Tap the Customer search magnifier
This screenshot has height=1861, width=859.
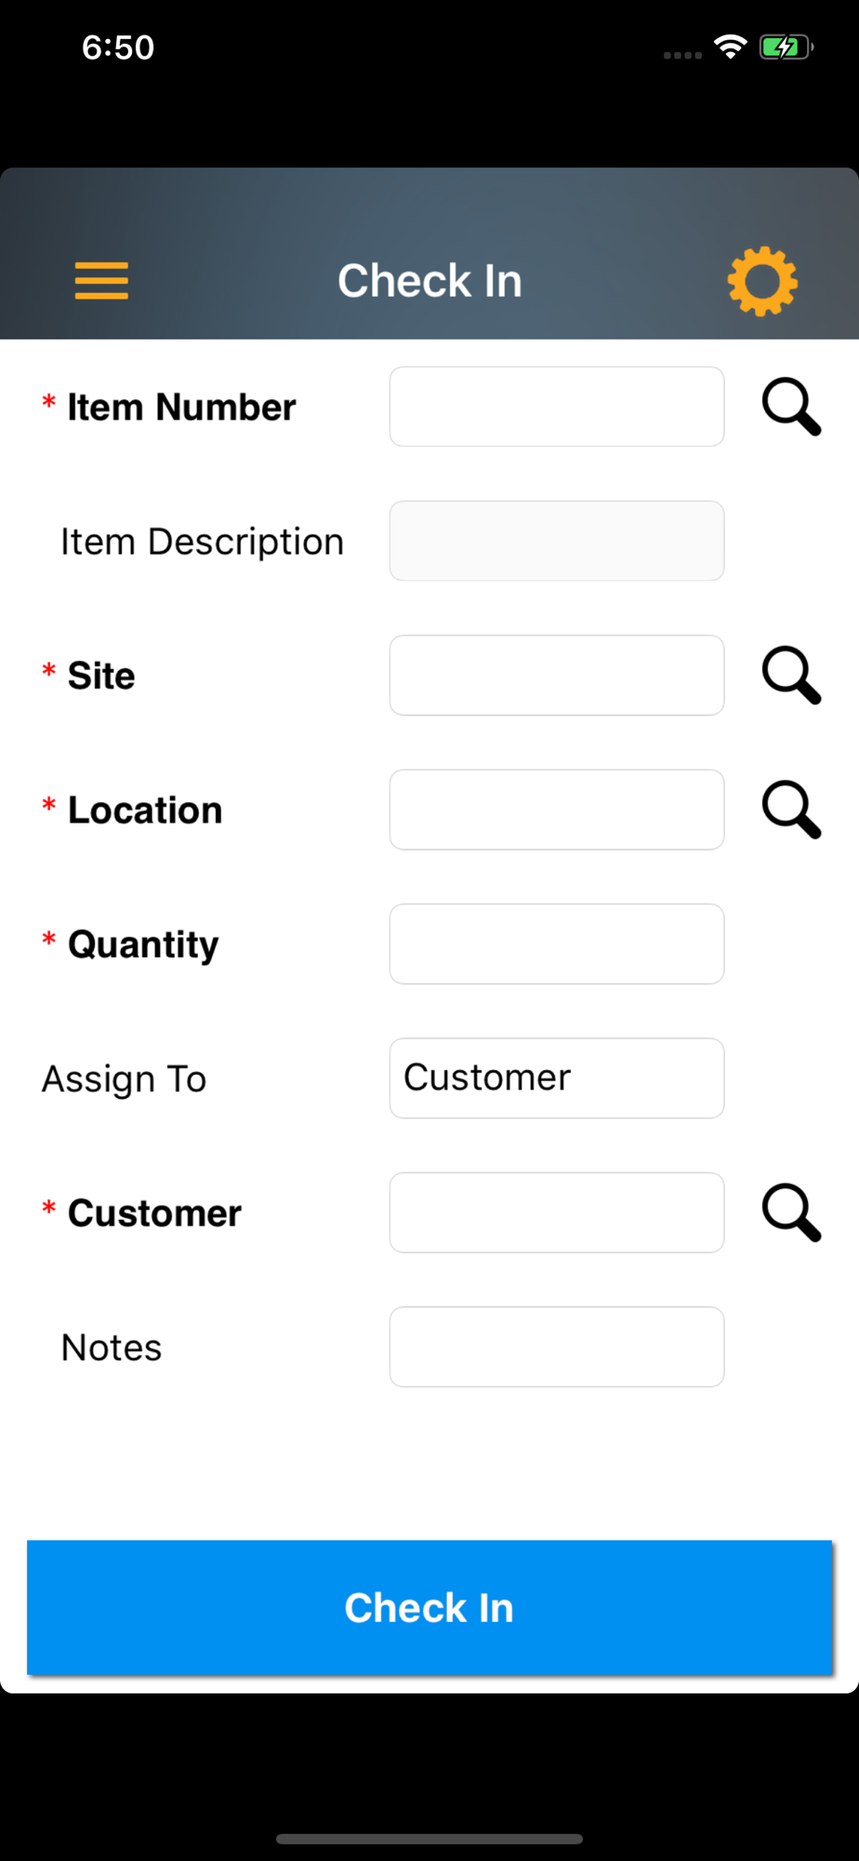(x=791, y=1212)
